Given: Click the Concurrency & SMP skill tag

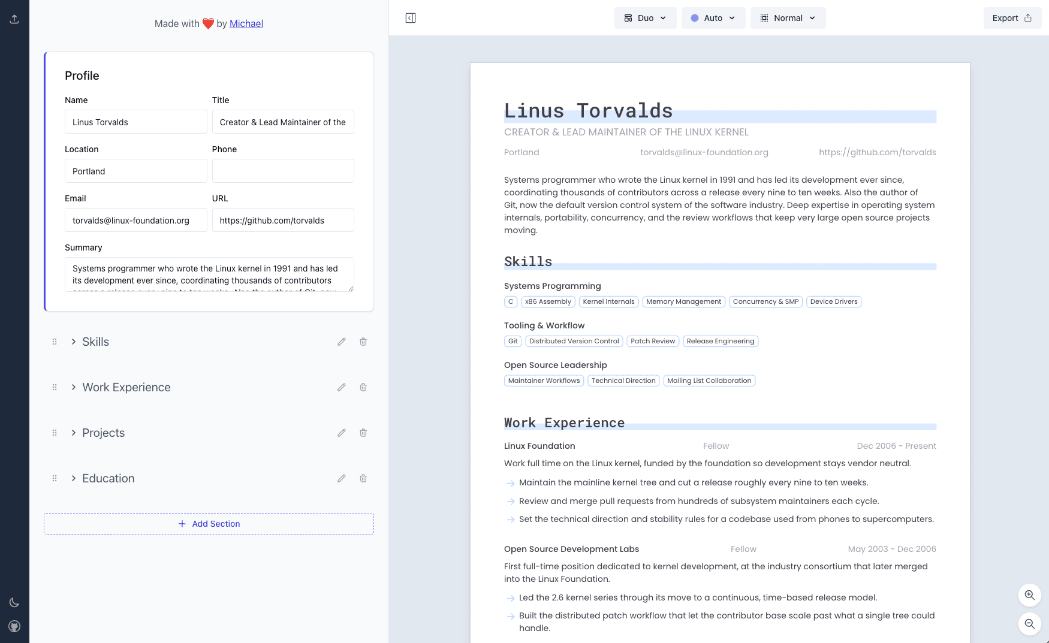Looking at the screenshot, I should tap(765, 301).
